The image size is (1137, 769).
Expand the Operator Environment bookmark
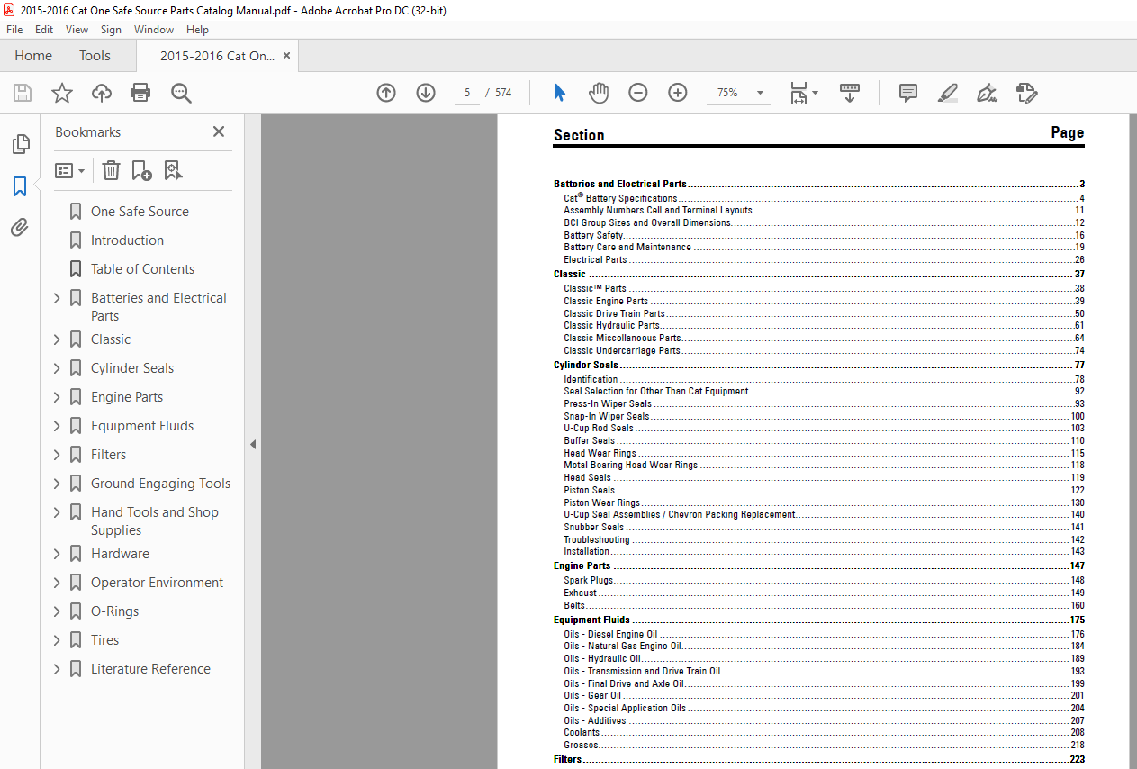pos(57,583)
